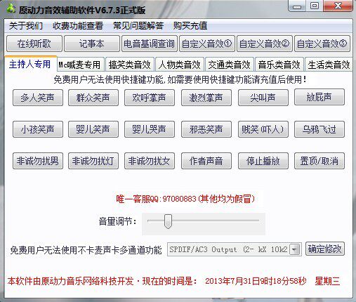
Task: Click the app logo icon in title bar
Action: 11,9
